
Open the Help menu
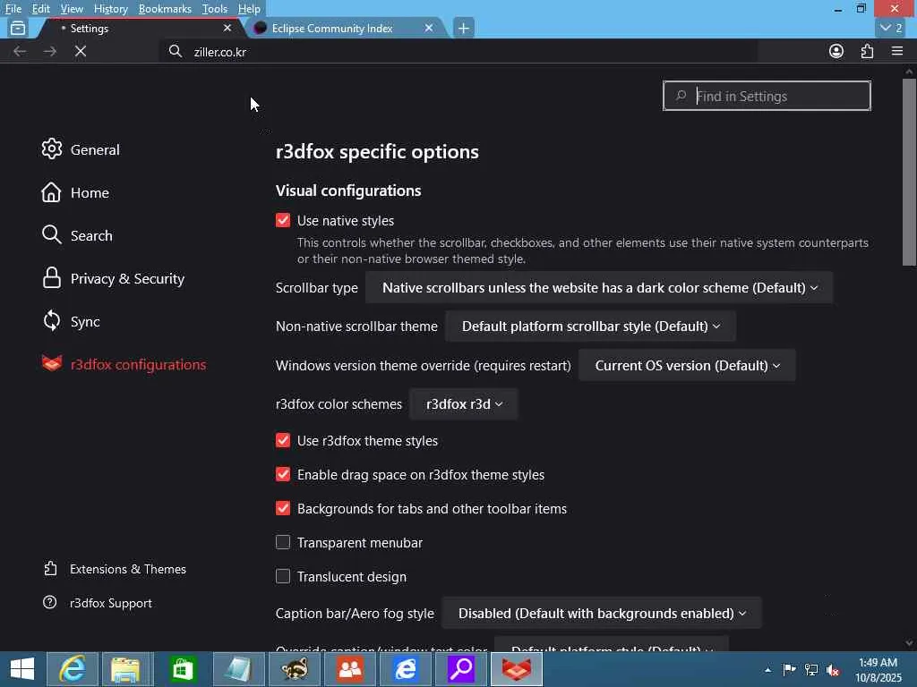click(x=249, y=9)
